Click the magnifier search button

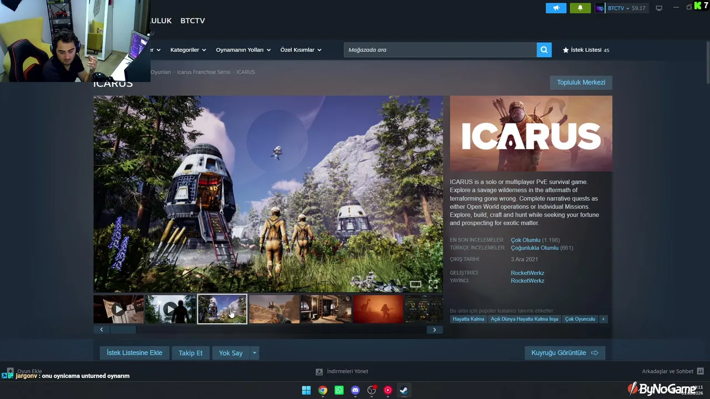click(544, 50)
